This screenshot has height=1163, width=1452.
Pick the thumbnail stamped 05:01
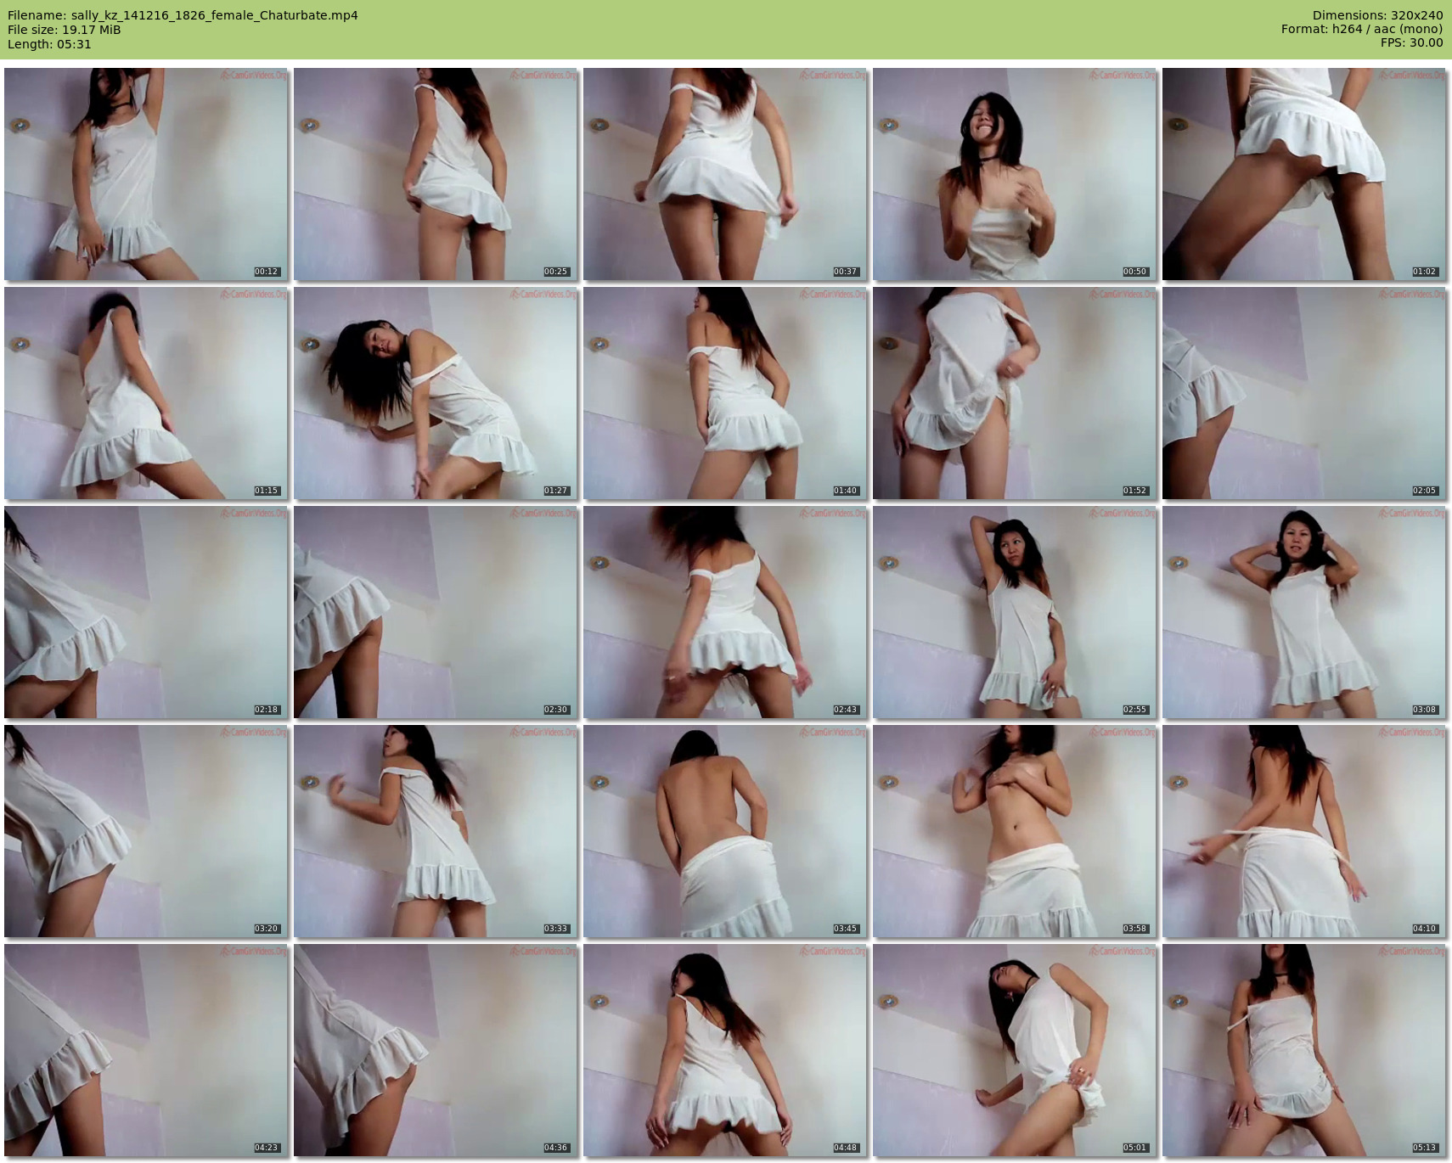tap(1015, 1050)
